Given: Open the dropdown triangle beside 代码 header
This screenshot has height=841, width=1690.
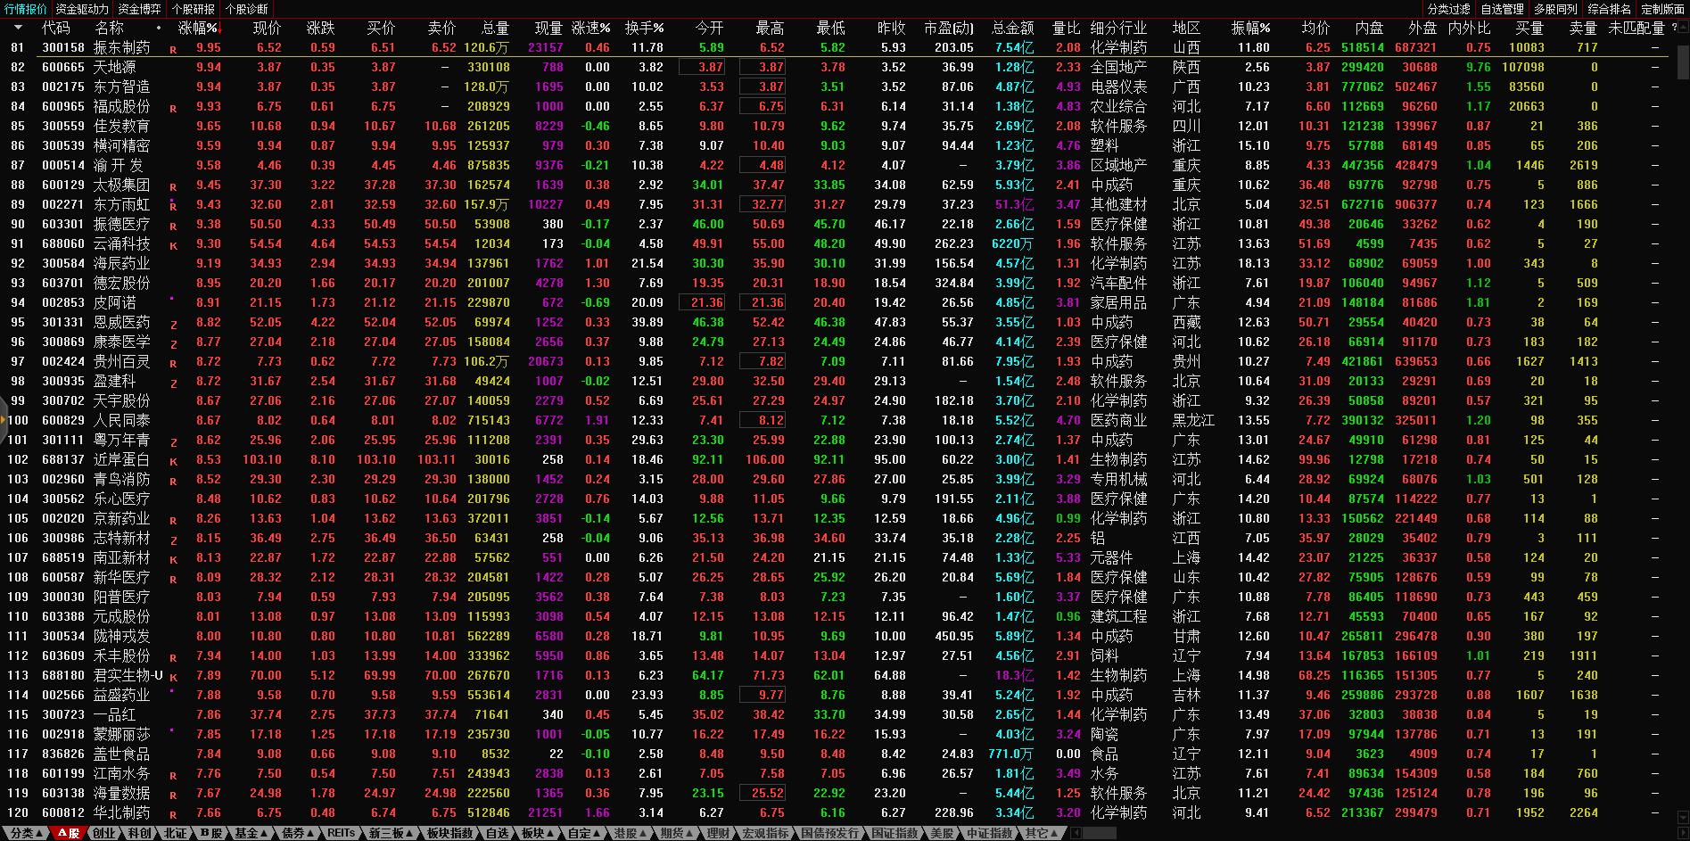Looking at the screenshot, I should [x=18, y=28].
